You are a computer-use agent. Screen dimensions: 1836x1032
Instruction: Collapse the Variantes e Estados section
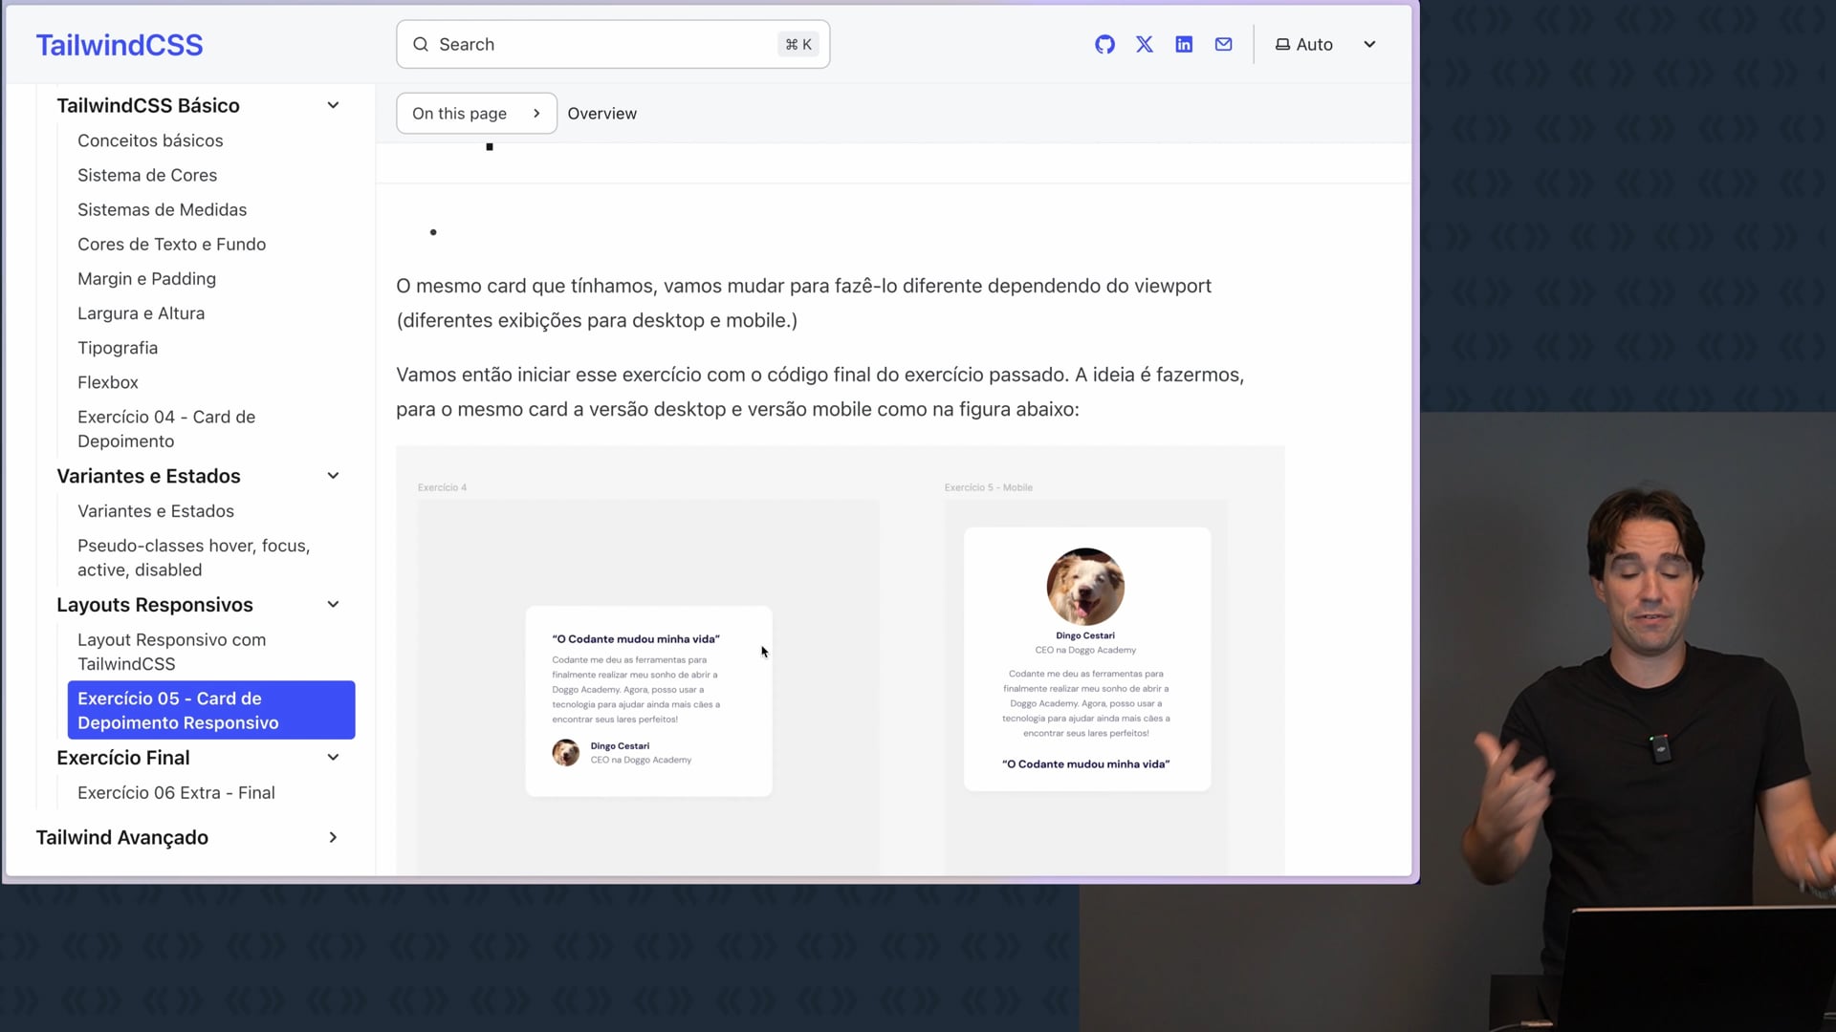[333, 476]
